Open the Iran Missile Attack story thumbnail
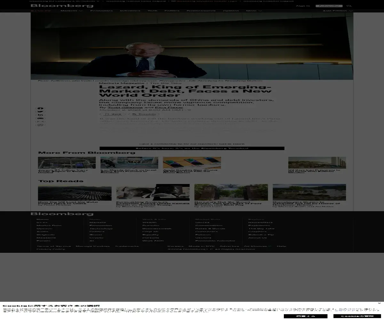Viewport: 384px width, 320px height. tap(129, 163)
